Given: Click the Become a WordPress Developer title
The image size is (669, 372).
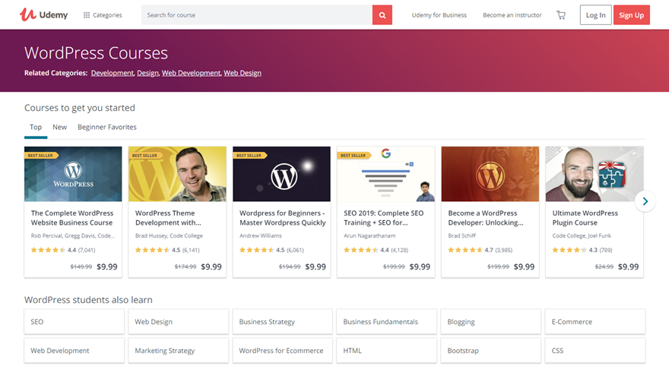Looking at the screenshot, I should pyautogui.click(x=485, y=218).
